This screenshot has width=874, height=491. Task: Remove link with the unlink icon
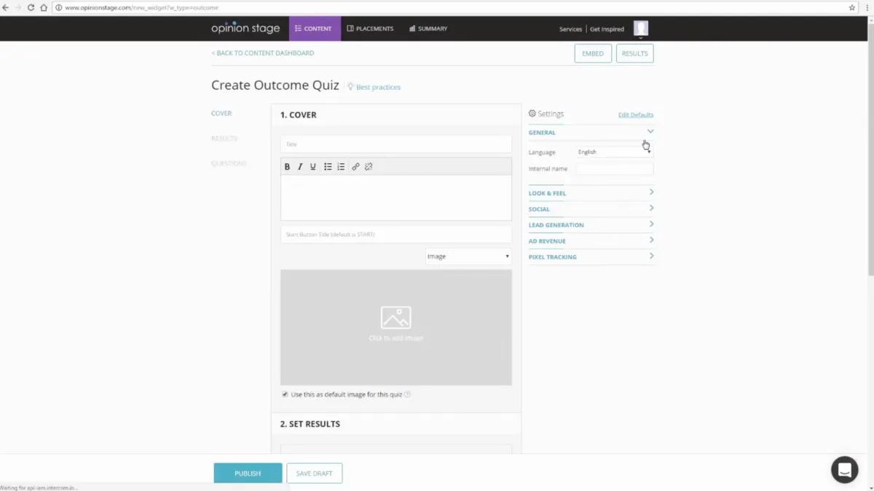coord(369,167)
